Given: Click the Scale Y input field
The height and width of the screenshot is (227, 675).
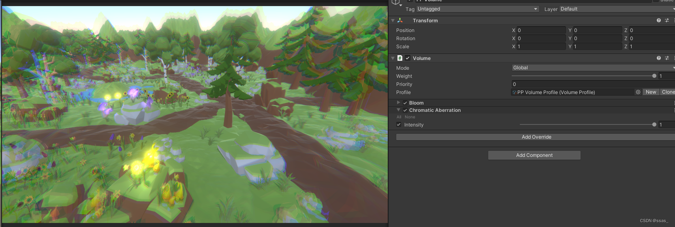Looking at the screenshot, I should click(597, 47).
